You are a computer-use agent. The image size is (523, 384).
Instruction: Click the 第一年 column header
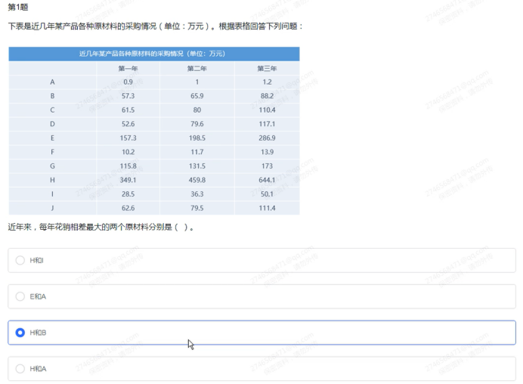point(128,68)
